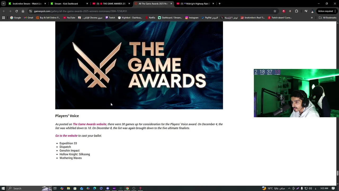Open the PayPal bookmark
339x191 pixels.
click(209, 18)
